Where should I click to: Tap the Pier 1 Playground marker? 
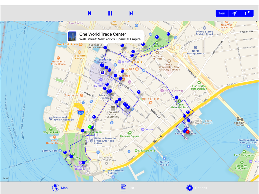(x=244, y=152)
